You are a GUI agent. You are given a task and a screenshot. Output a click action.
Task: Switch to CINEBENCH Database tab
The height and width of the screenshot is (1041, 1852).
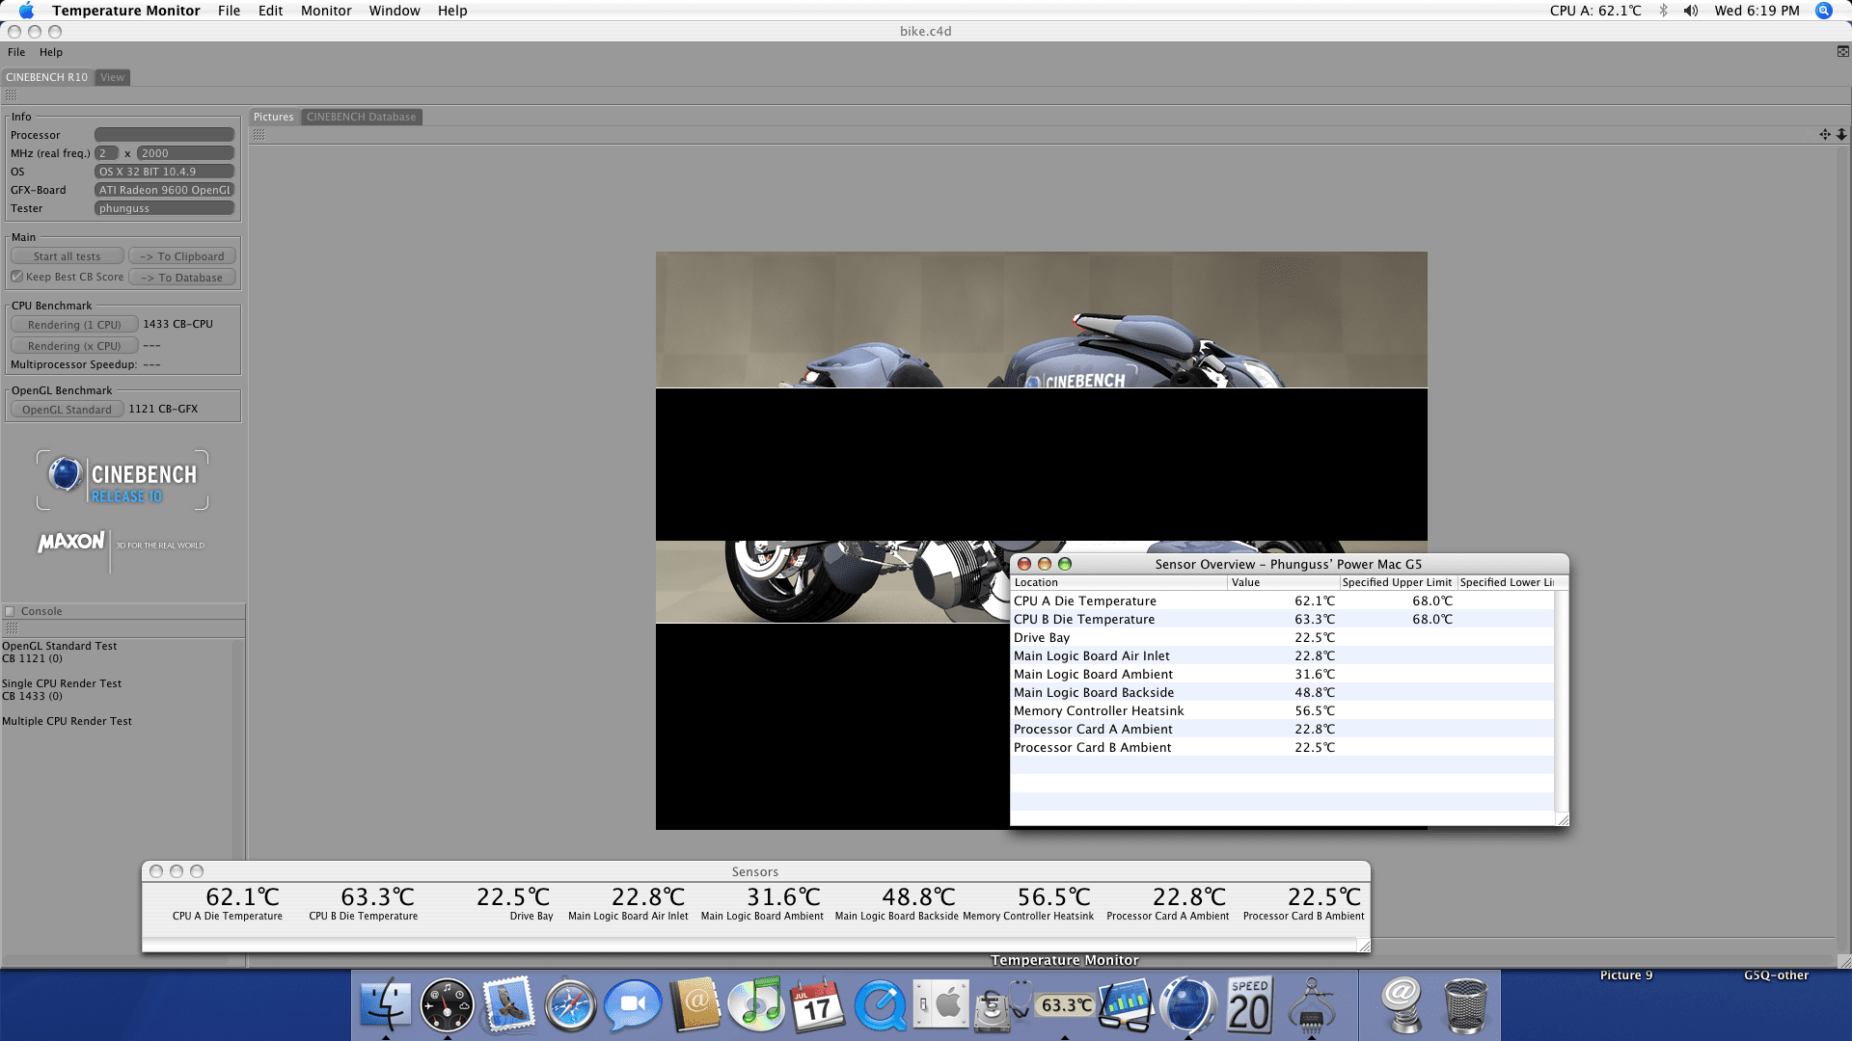pyautogui.click(x=361, y=117)
